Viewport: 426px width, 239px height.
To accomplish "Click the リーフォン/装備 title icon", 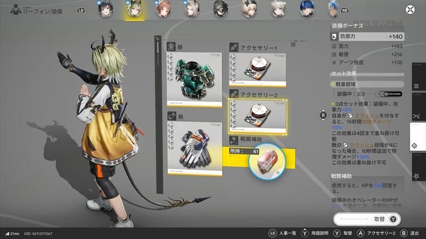I will 16,10.
